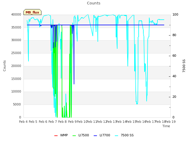Click the Feb 12 date tick
This screenshot has height=141, width=188.
click(x=102, y=122)
